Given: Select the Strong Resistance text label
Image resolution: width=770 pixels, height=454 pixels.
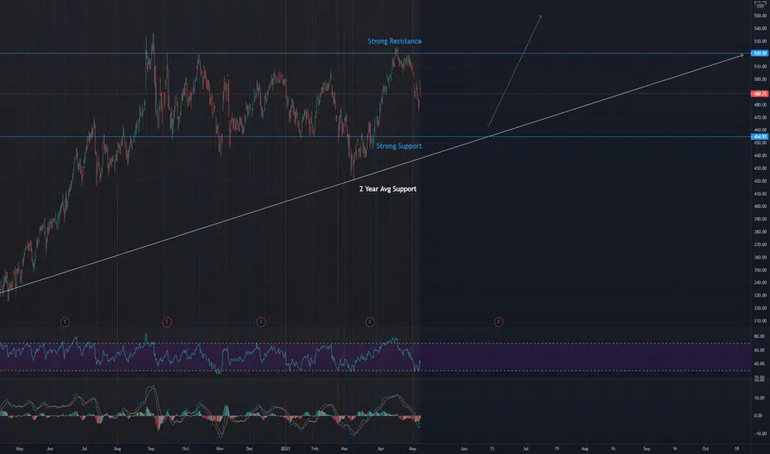Looking at the screenshot, I should click(x=394, y=41).
